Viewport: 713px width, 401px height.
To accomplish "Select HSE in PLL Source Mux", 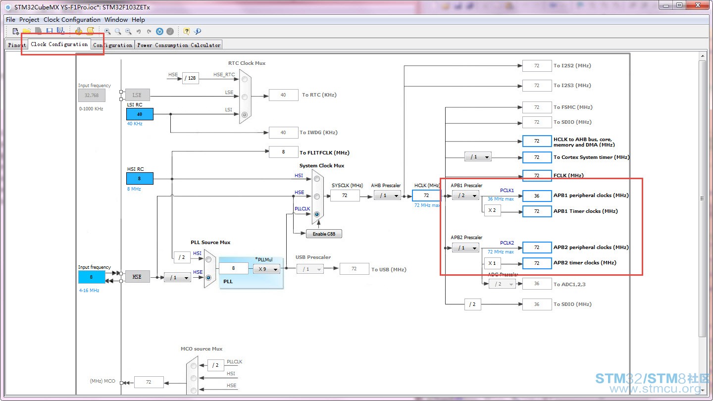I will [x=208, y=278].
